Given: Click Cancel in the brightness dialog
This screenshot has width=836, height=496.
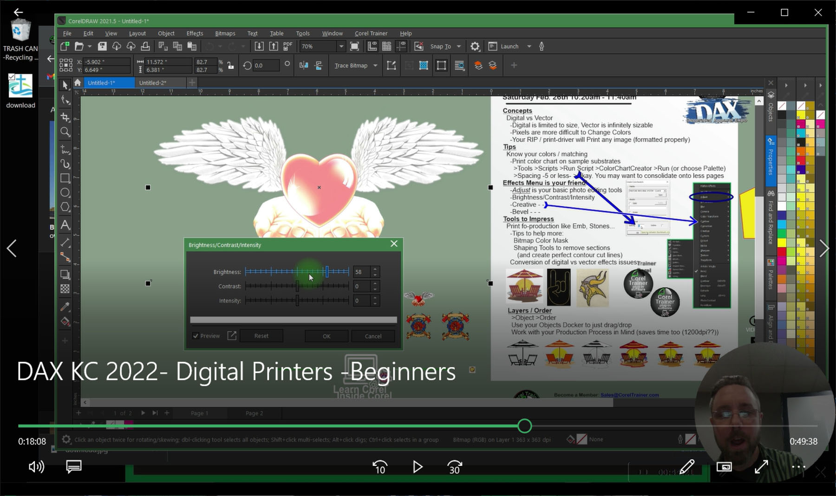Looking at the screenshot, I should coord(373,336).
